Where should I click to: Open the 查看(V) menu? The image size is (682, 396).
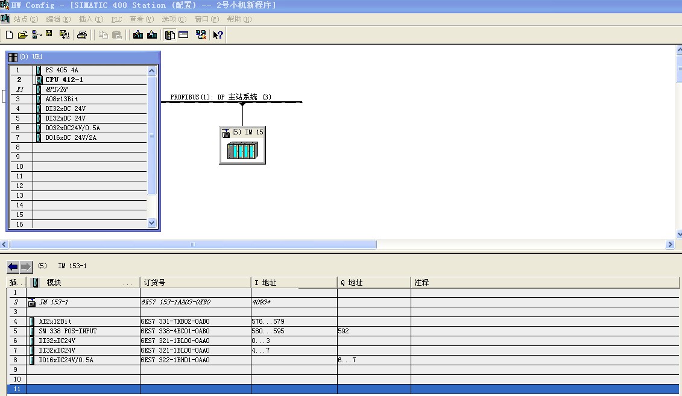point(141,19)
